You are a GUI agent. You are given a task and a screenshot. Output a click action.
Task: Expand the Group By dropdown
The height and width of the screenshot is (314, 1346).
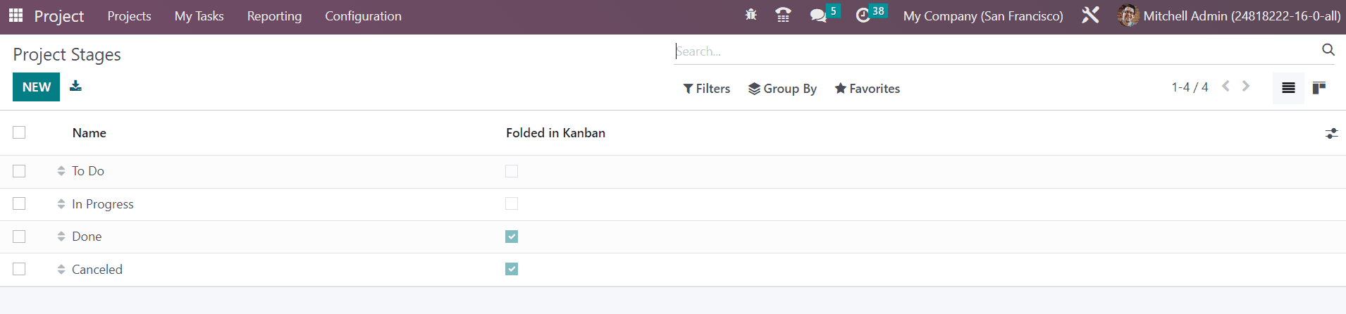[782, 89]
